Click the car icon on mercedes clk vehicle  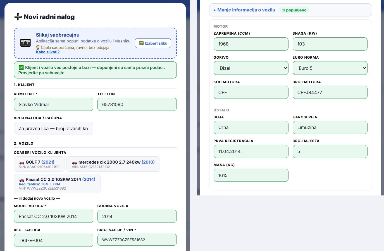75,162
